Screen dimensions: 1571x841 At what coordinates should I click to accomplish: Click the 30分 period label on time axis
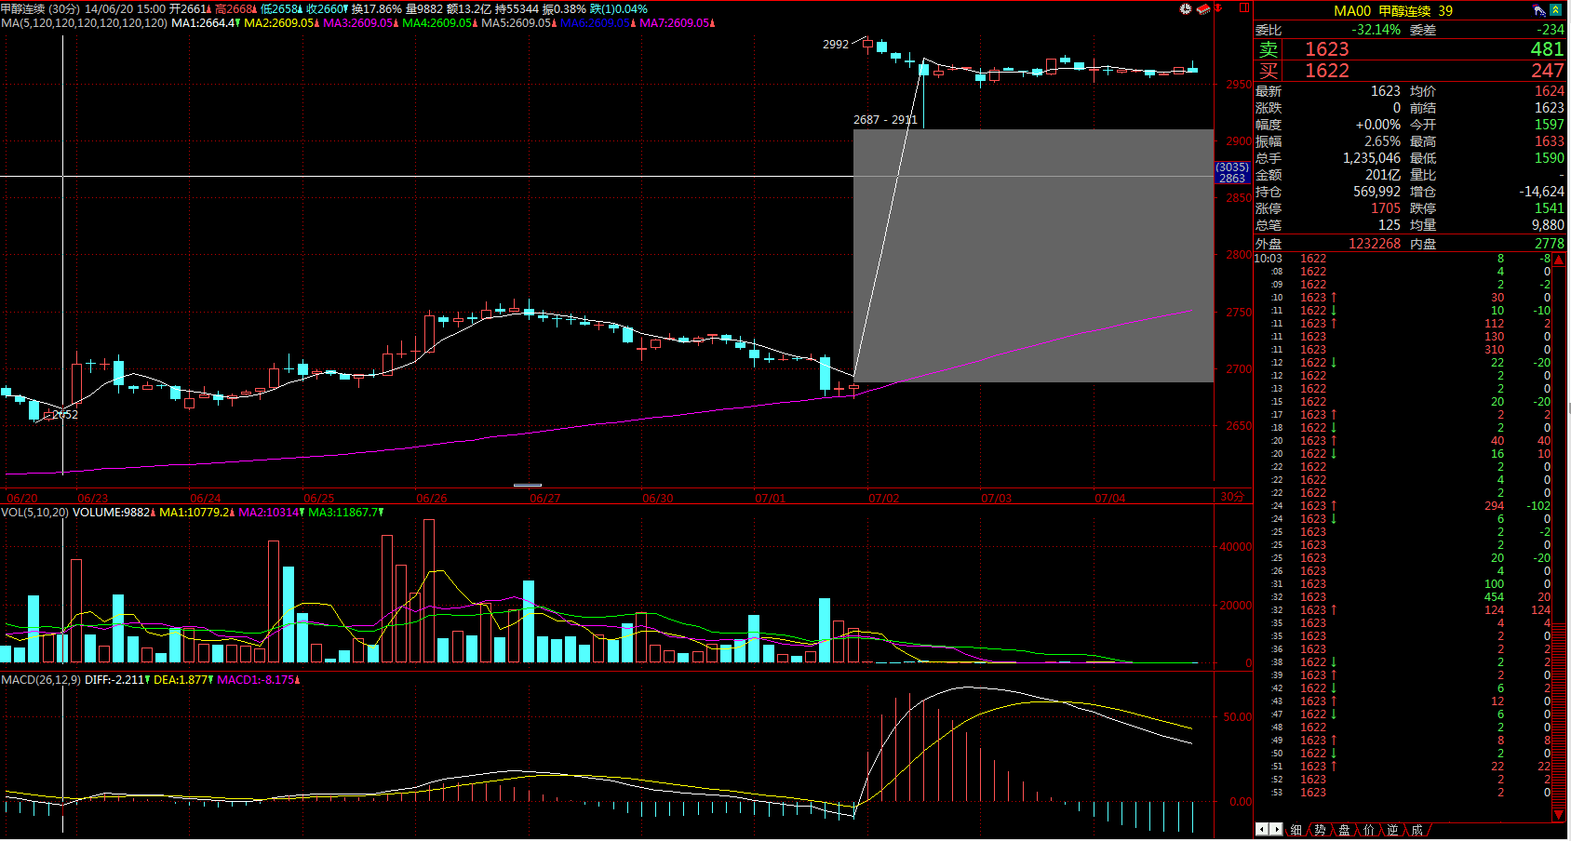click(1232, 497)
